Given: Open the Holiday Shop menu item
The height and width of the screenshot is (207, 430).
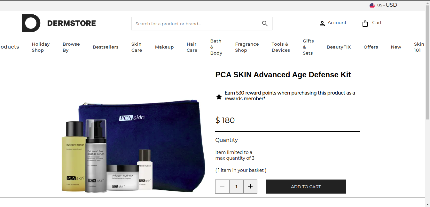Looking at the screenshot, I should (41, 47).
